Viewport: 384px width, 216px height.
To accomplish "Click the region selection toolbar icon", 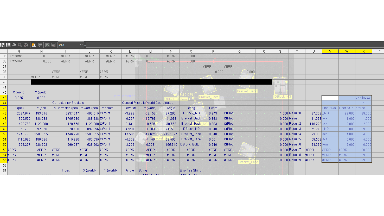I will coord(20,45).
